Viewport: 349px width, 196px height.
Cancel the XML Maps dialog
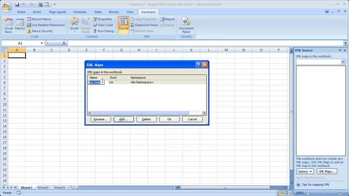click(x=192, y=119)
